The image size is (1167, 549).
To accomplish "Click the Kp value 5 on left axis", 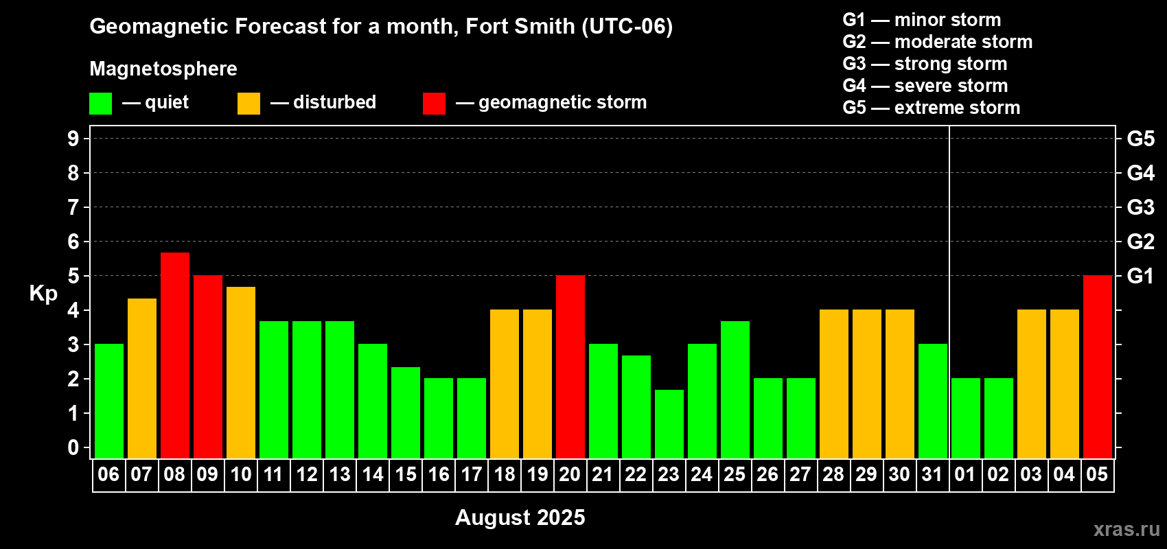I will [x=73, y=276].
